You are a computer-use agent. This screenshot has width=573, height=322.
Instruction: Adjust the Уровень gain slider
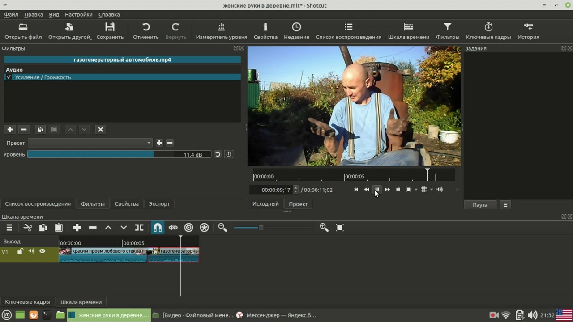(119, 154)
